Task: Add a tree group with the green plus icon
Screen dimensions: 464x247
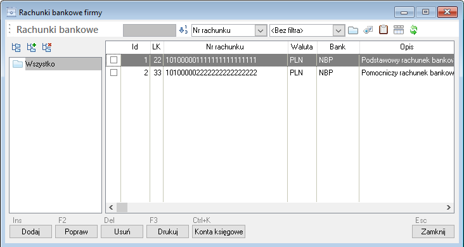Action: coord(31,47)
